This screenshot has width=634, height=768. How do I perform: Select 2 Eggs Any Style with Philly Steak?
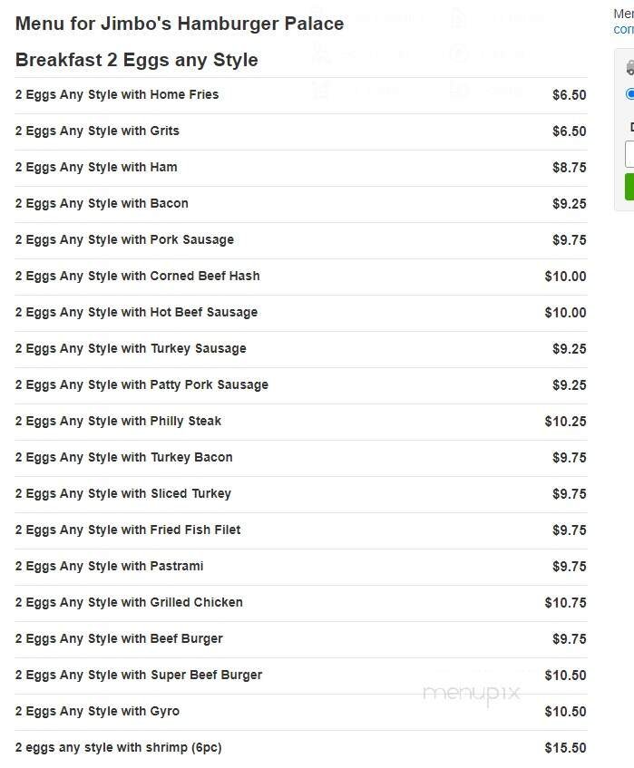click(118, 421)
